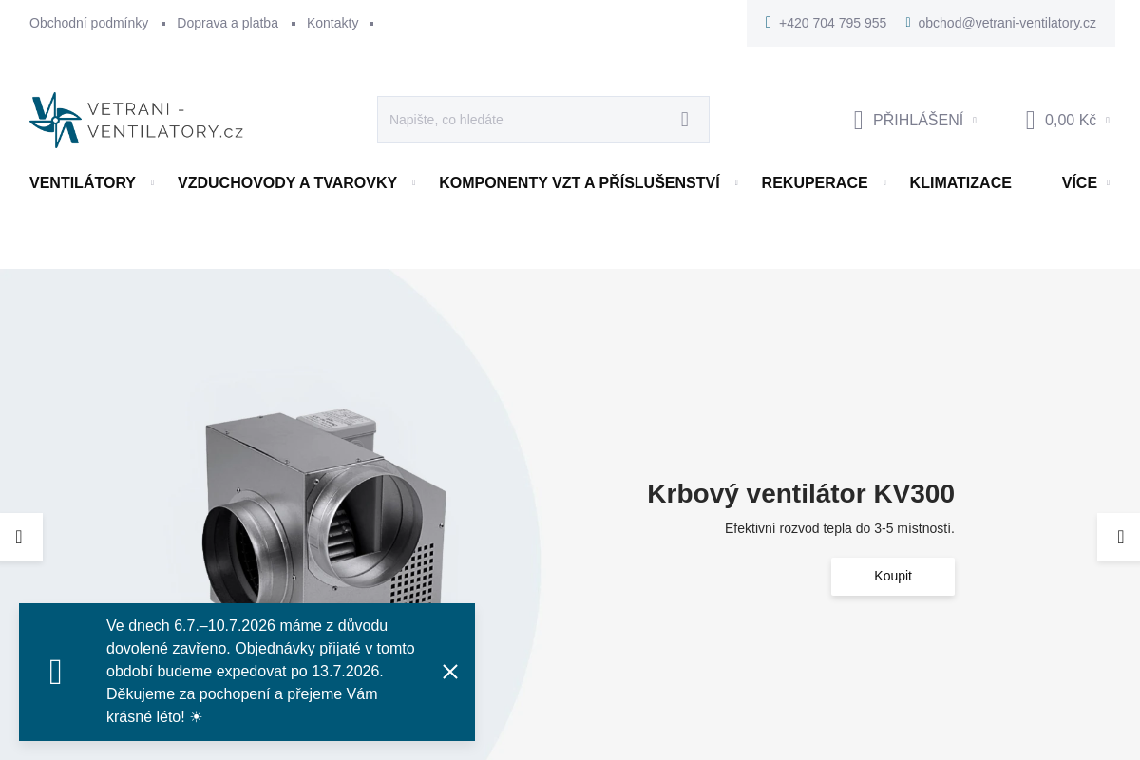Open Vzduchovody a tvarovky category

(x=287, y=182)
